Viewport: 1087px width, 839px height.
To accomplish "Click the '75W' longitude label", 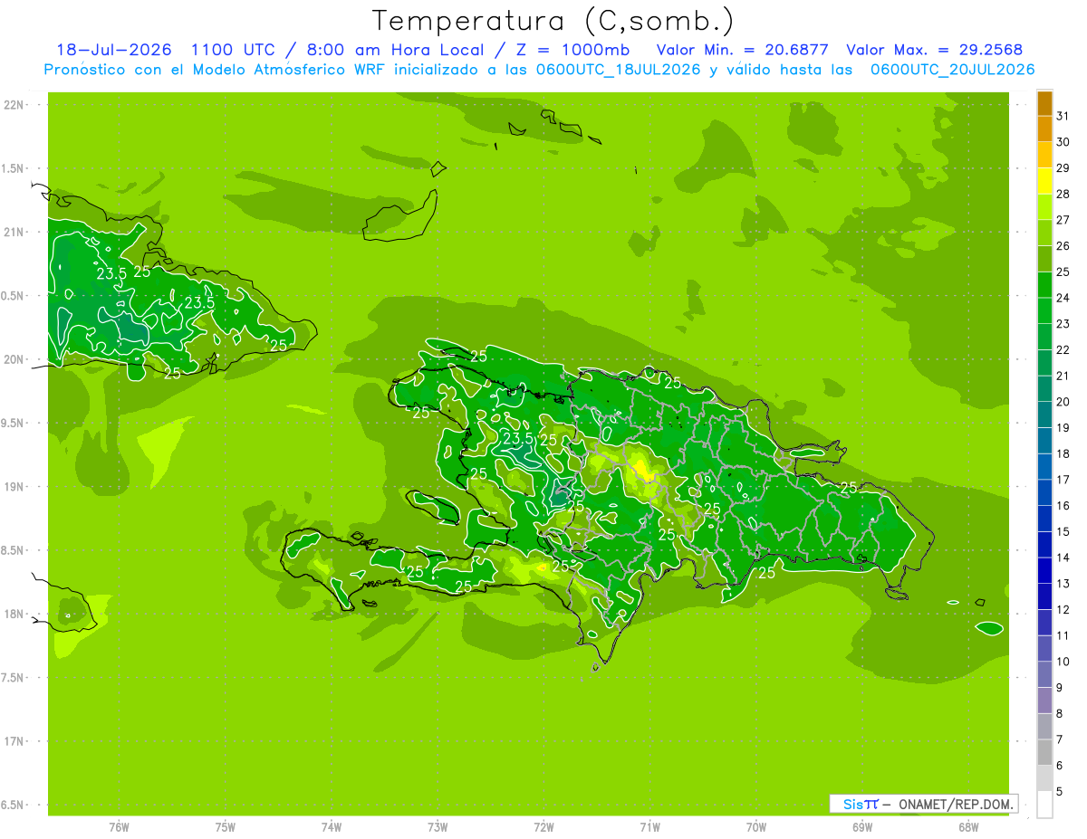I will [225, 826].
